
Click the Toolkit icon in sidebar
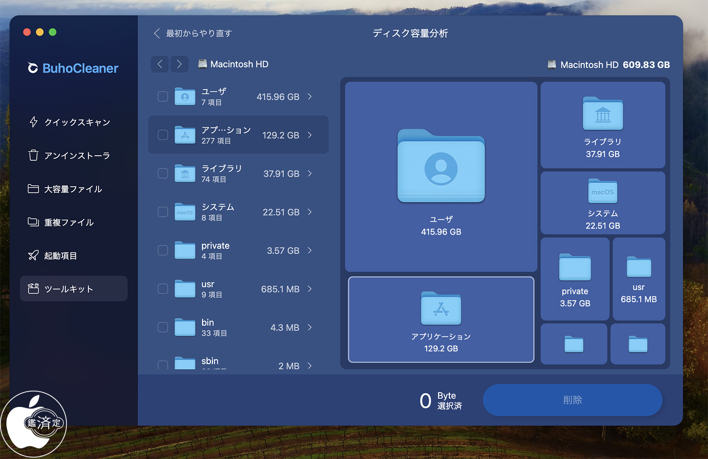(33, 289)
